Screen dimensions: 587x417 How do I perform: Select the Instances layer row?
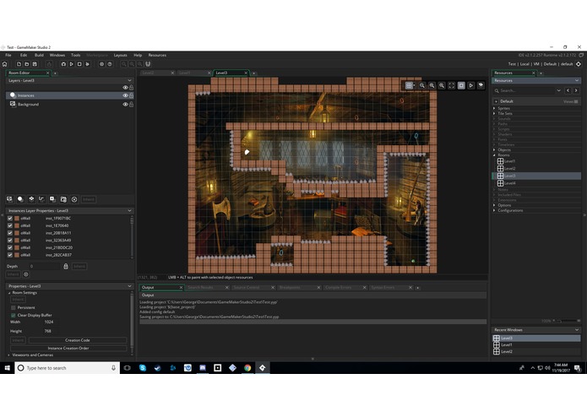(x=69, y=95)
